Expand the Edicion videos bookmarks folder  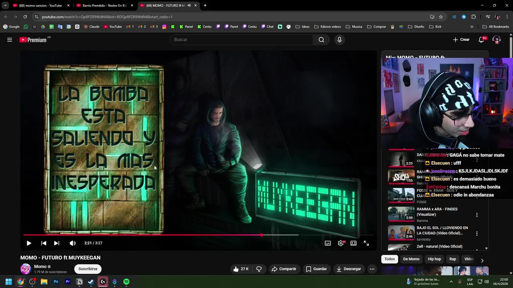click(327, 27)
